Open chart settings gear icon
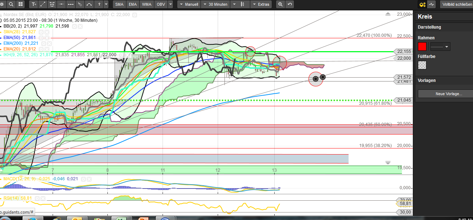The width and height of the screenshot is (473, 220). pyautogui.click(x=3, y=4)
